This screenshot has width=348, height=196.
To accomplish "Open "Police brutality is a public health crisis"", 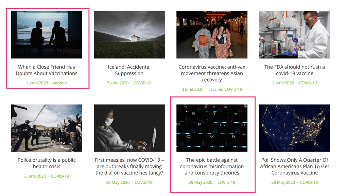I will pyautogui.click(x=47, y=163).
